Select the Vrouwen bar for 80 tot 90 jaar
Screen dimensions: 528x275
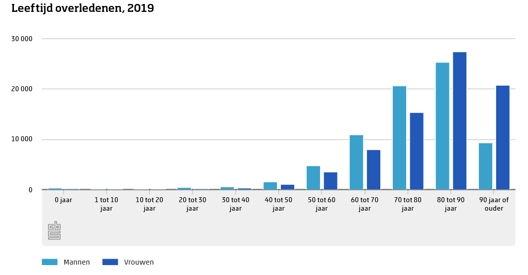459,121
